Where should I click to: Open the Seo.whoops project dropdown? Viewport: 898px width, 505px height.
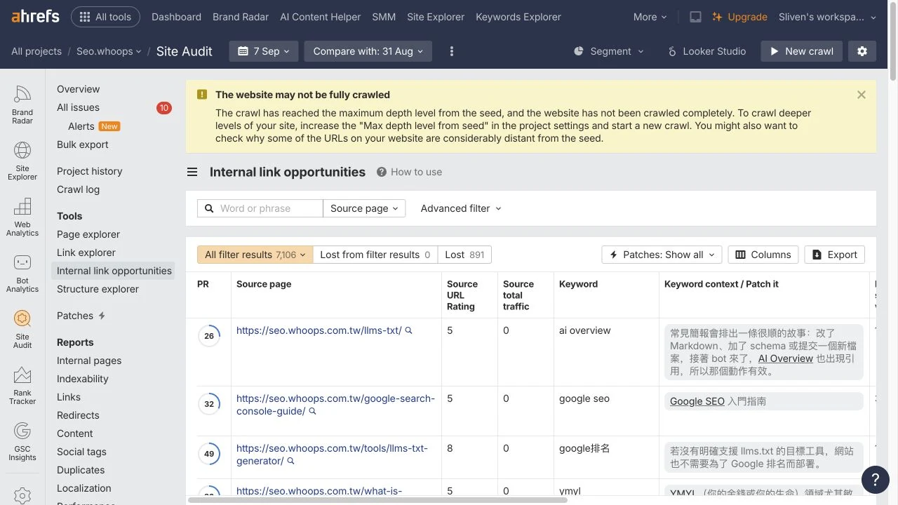pyautogui.click(x=109, y=51)
